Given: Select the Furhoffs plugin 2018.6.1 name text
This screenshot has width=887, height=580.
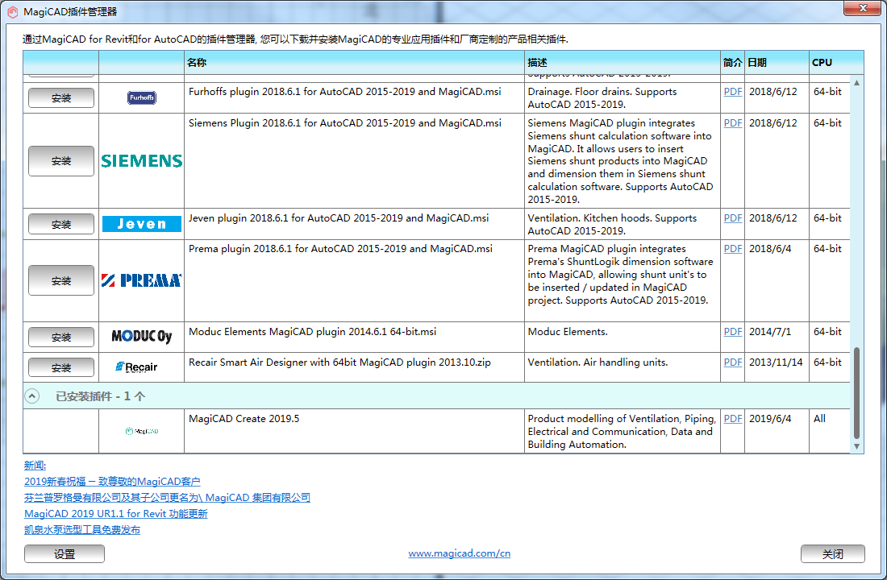Looking at the screenshot, I should (344, 92).
